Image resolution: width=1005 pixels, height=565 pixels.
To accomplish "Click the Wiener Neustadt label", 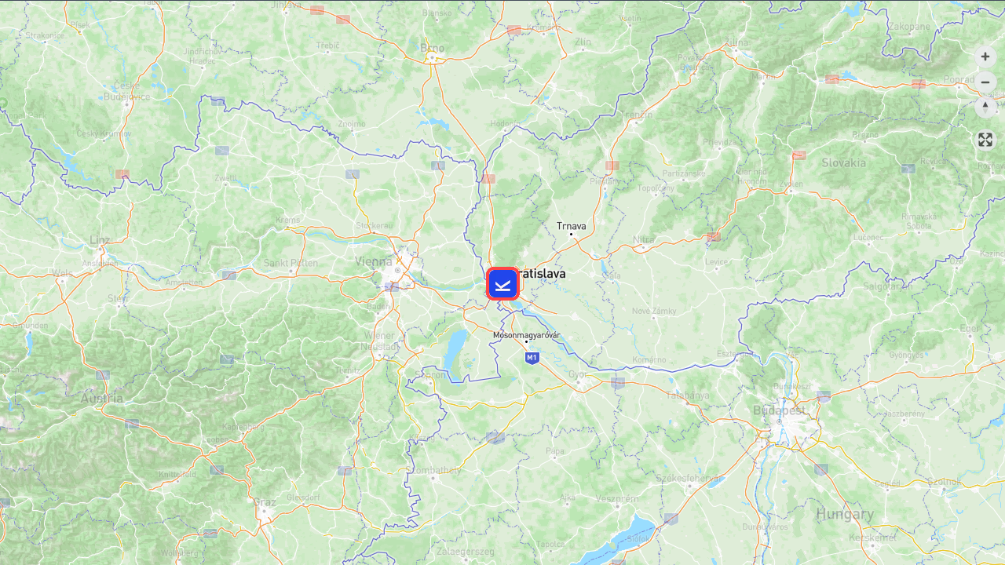I will (x=379, y=341).
